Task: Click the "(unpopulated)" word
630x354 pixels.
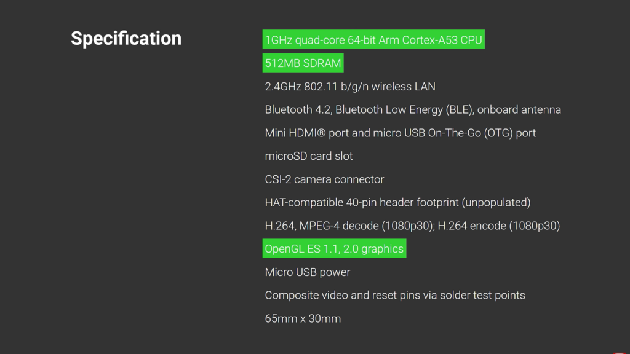Action: [496, 203]
